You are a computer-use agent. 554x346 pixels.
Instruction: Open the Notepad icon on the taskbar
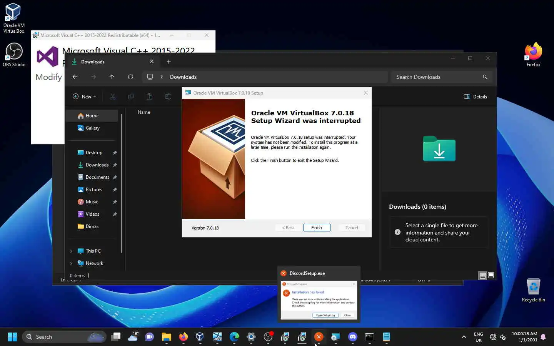click(x=387, y=337)
